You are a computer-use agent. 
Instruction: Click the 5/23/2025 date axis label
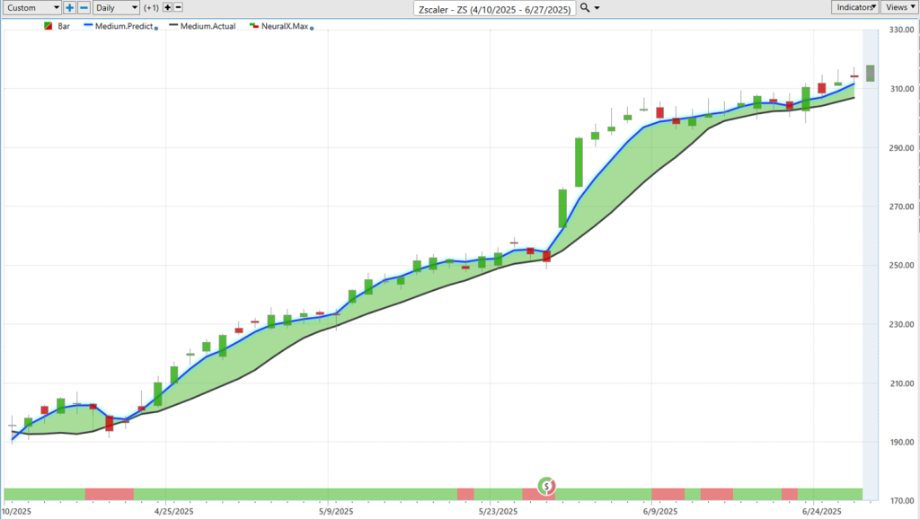[498, 512]
